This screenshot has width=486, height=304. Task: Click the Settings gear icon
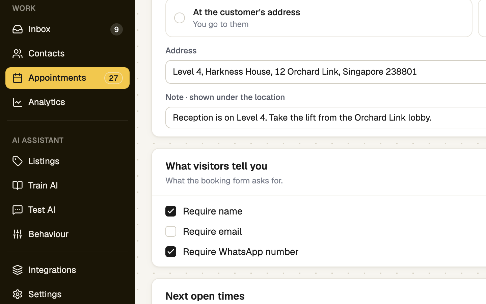point(18,294)
